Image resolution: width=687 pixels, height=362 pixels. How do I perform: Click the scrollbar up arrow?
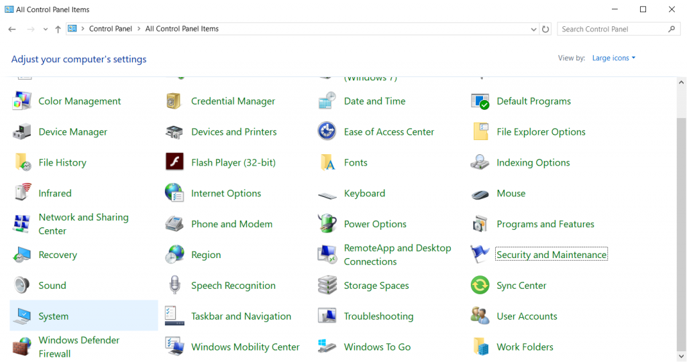tap(681, 82)
